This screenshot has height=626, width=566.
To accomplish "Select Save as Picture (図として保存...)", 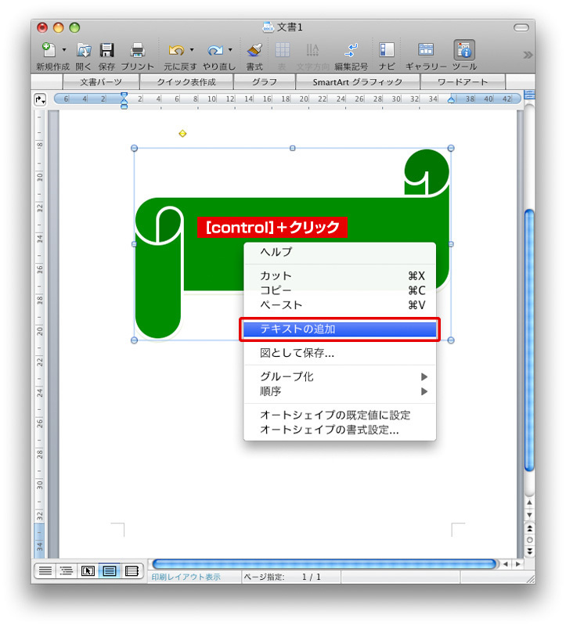I will click(297, 353).
